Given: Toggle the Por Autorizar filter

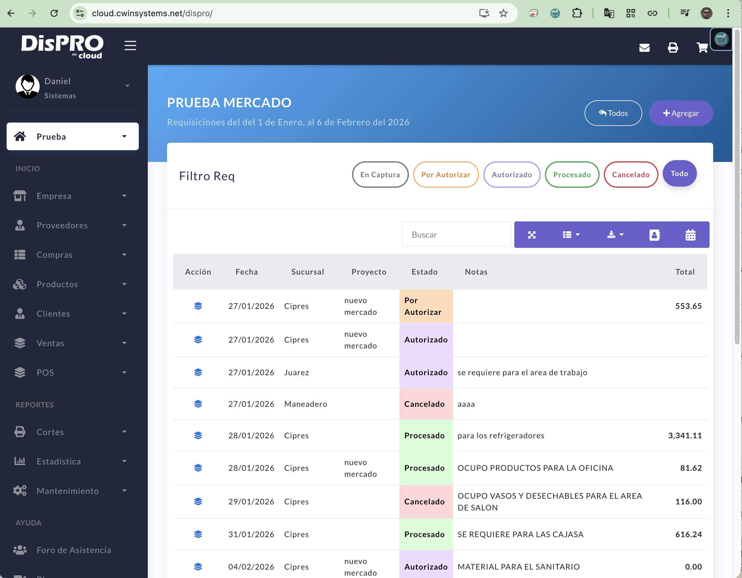Looking at the screenshot, I should (446, 175).
